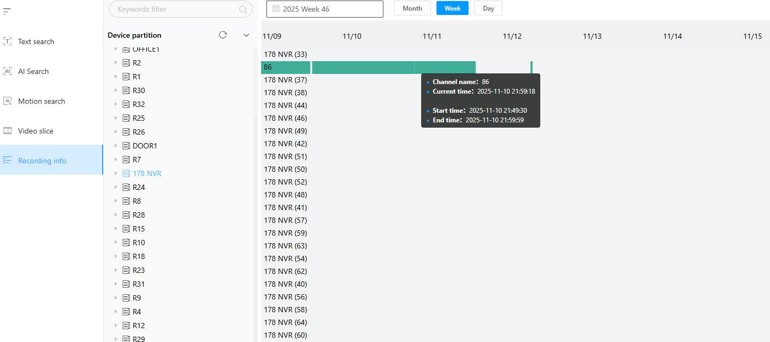This screenshot has height=342, width=770.
Task: Click the magnifier icon in Keywords filter
Action: [x=243, y=10]
